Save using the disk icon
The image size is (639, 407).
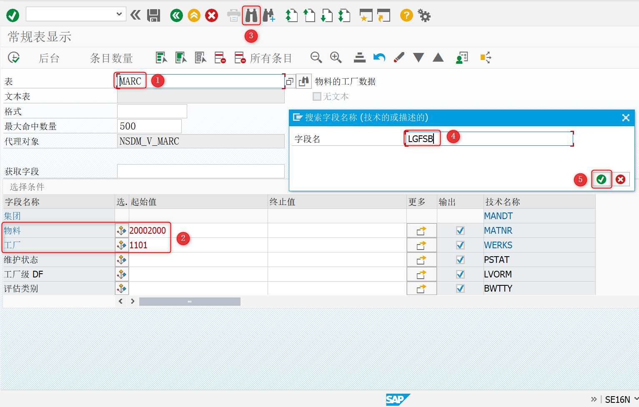(x=153, y=15)
